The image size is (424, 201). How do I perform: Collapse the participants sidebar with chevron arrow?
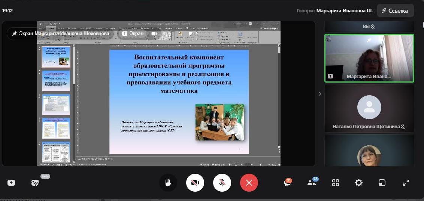(320, 94)
